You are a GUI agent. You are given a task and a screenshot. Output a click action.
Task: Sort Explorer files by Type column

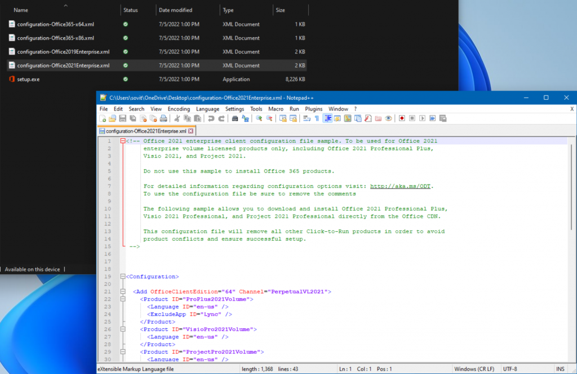pos(228,10)
